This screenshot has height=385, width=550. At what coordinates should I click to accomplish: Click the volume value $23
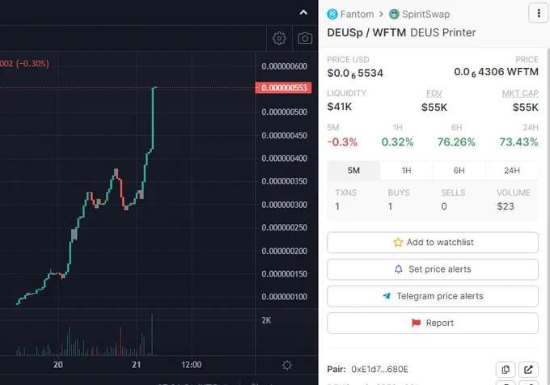[506, 206]
